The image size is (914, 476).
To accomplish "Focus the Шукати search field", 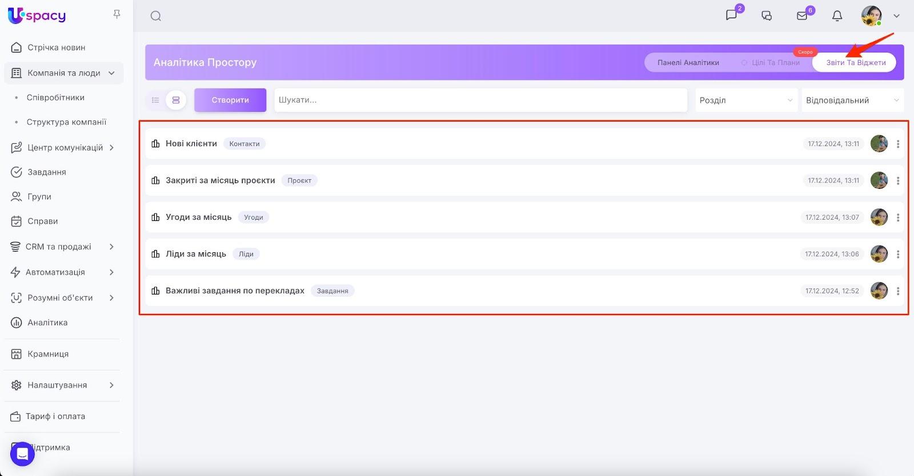I will [x=480, y=100].
